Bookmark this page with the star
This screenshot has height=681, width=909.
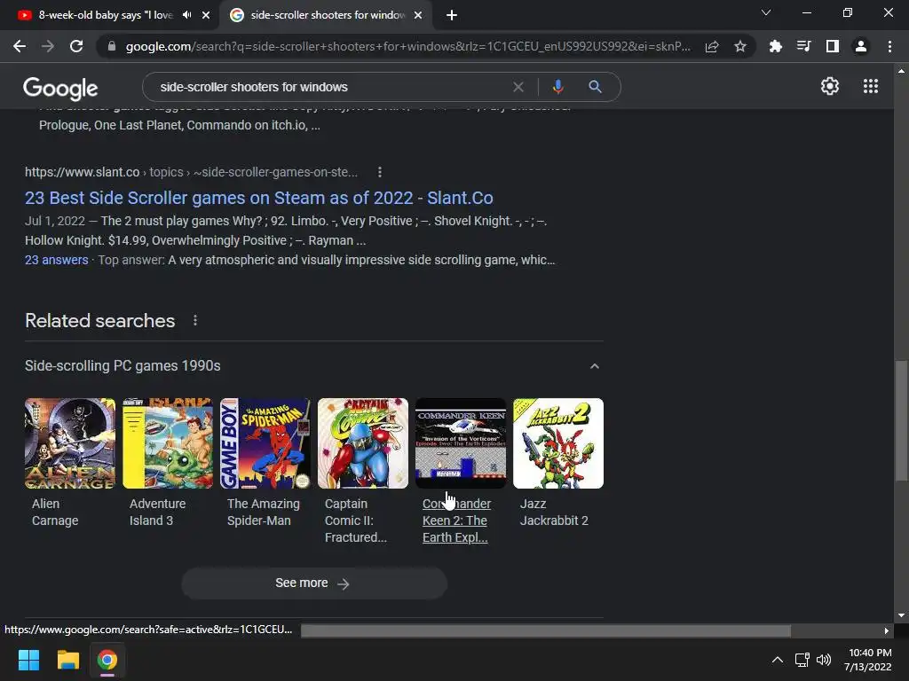click(739, 46)
